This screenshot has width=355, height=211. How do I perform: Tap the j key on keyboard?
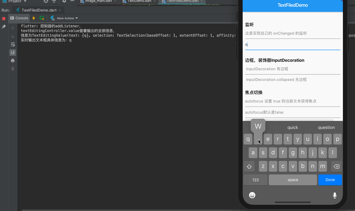[313, 153]
